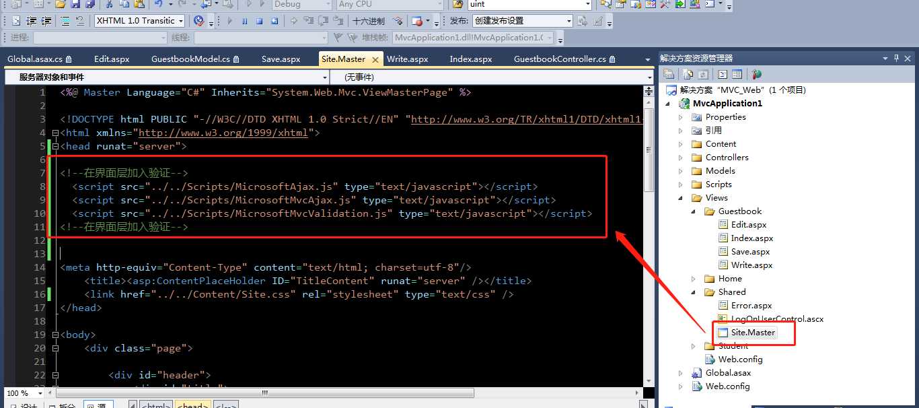Click the Stop debugging square icon
This screenshot has width=919, height=408.
[x=259, y=21]
